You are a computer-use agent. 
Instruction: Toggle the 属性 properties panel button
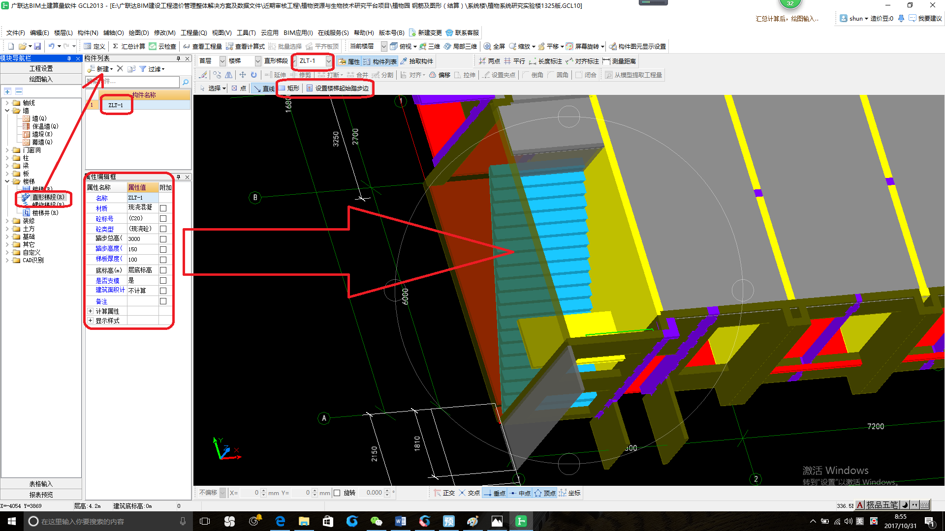click(x=349, y=61)
